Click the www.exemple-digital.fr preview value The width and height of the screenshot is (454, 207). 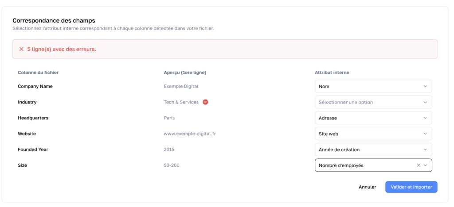point(190,134)
